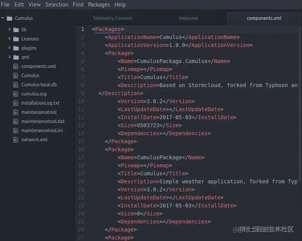302x241 pixels.
Task: Click line number 1 in the gutter
Action: click(x=83, y=29)
